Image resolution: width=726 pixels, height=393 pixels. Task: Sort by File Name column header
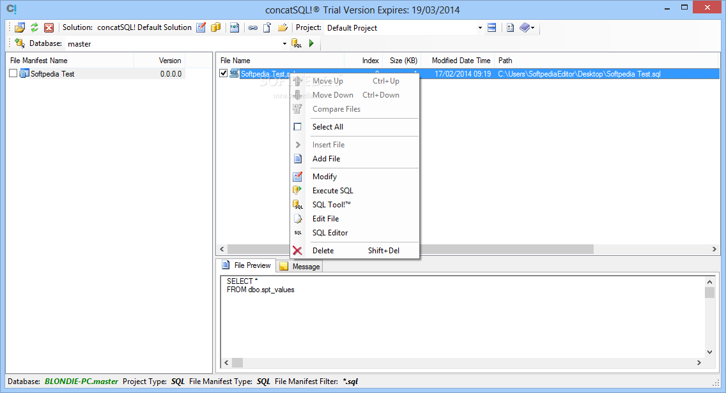[280, 61]
